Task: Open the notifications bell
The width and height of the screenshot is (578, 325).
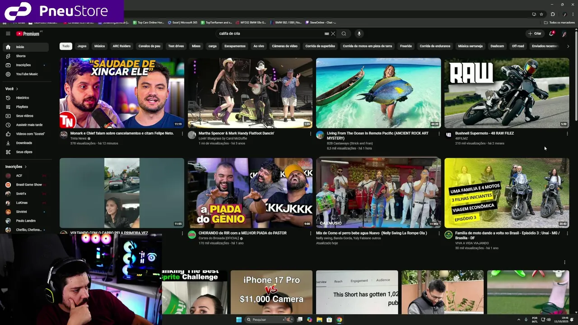Action: coord(551,33)
